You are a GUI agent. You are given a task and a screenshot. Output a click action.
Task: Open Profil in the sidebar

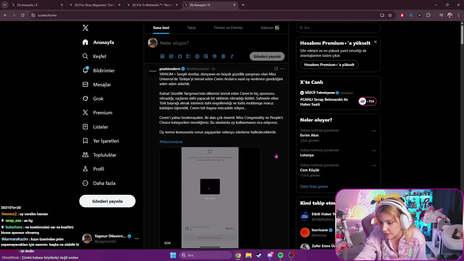point(93,169)
